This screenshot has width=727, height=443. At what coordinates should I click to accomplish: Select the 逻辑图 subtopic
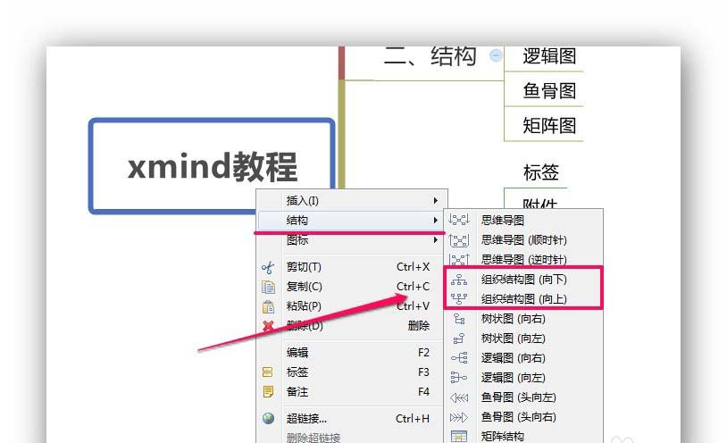pos(549,56)
